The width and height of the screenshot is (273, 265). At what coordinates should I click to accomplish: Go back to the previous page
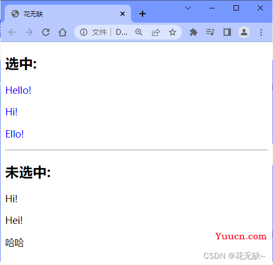(12, 32)
